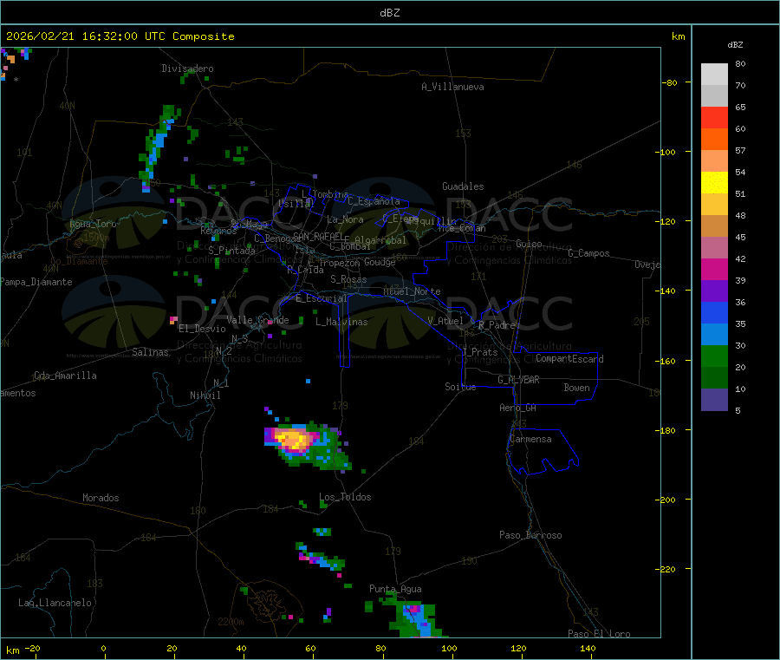Click the dBZ title at top
This screenshot has width=780, height=660.
[x=389, y=13]
